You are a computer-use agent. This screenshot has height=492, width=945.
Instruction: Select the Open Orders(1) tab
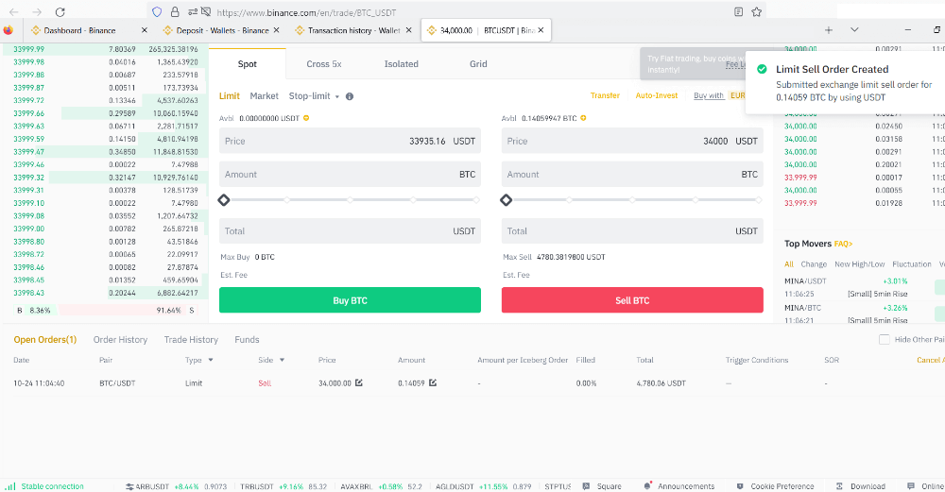tap(45, 340)
